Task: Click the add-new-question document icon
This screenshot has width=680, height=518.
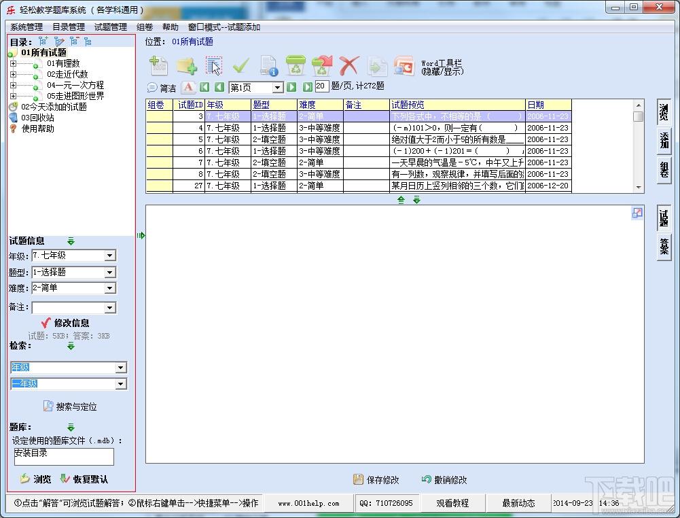Action: click(158, 67)
